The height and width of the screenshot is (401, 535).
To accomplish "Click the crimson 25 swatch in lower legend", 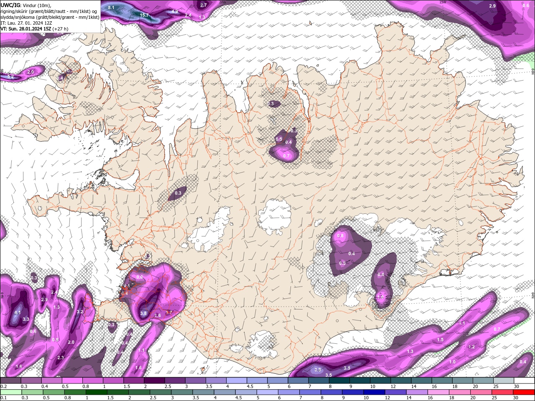I will click(x=503, y=392).
